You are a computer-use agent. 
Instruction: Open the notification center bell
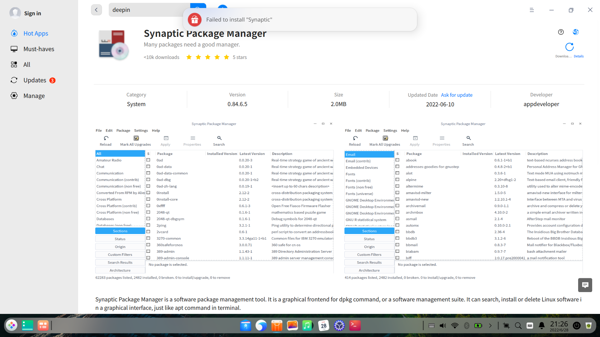542,326
